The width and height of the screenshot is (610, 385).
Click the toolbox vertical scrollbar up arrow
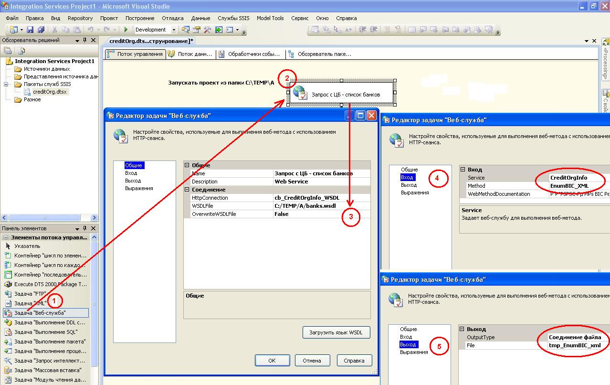[x=94, y=237]
